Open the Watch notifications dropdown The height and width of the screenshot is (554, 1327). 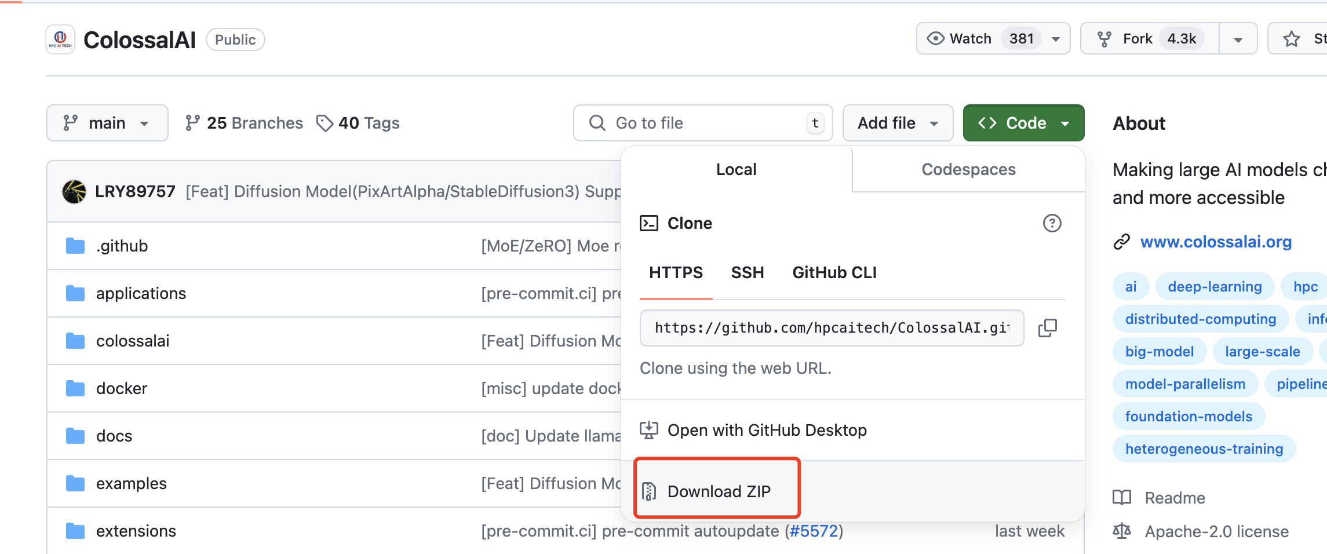(993, 39)
